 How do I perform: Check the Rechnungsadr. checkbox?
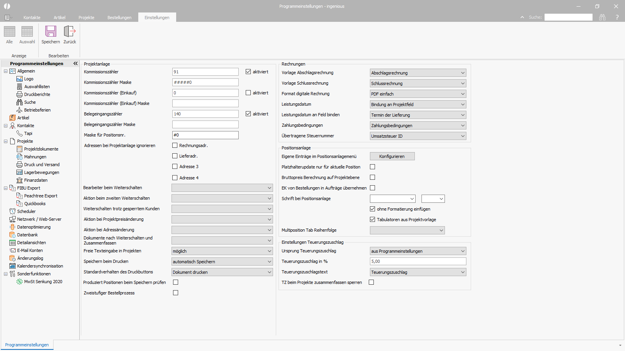click(175, 145)
